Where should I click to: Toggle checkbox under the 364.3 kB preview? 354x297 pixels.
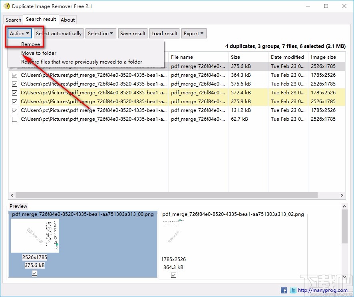(x=173, y=275)
